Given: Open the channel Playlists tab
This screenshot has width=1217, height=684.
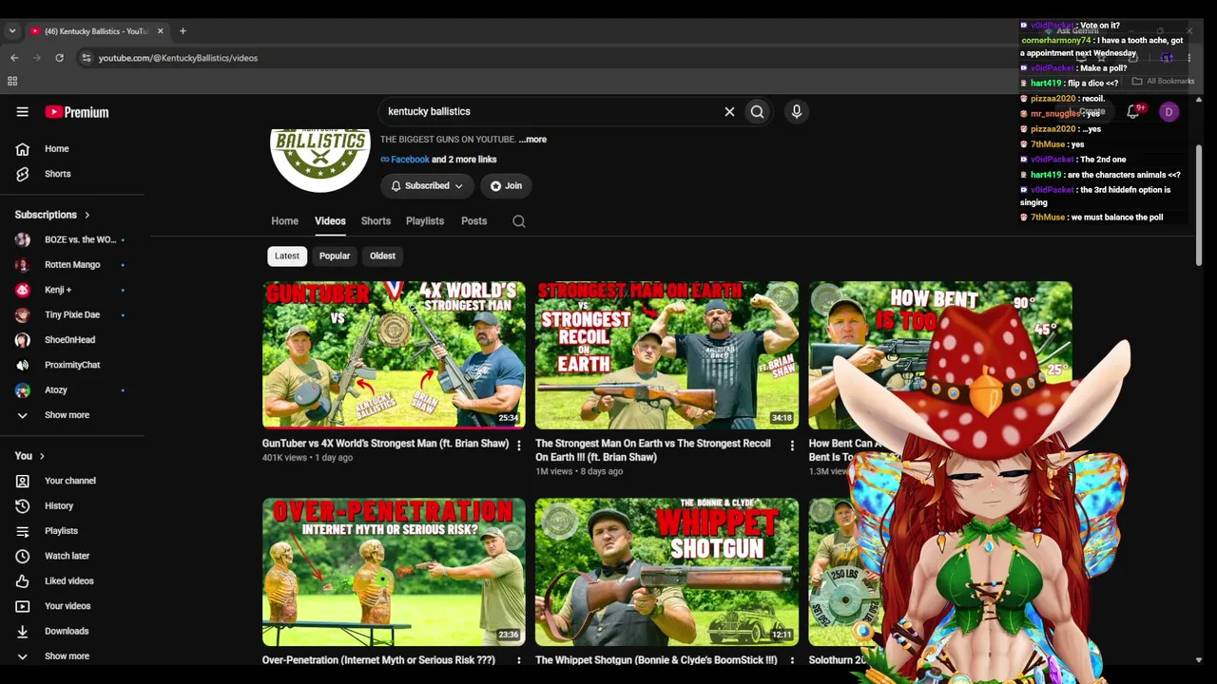Looking at the screenshot, I should [425, 221].
